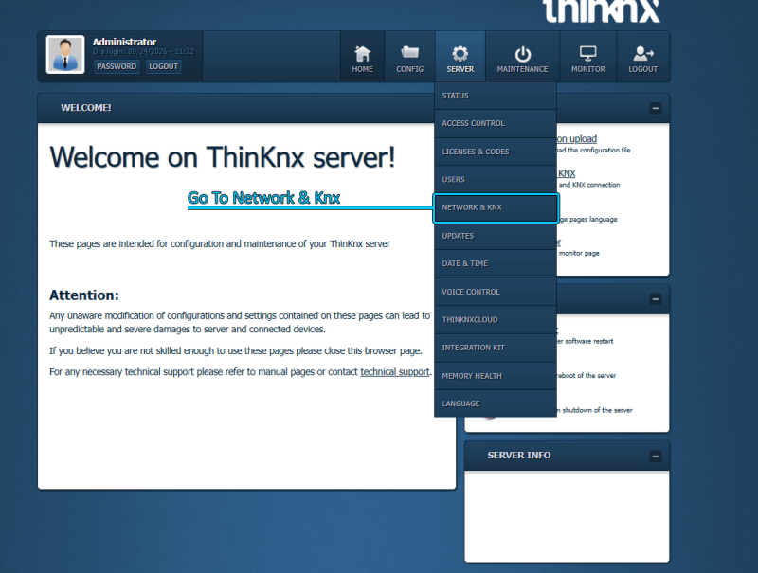The image size is (758, 573).
Task: Click the SERVER INFO panel title
Action: (x=518, y=456)
